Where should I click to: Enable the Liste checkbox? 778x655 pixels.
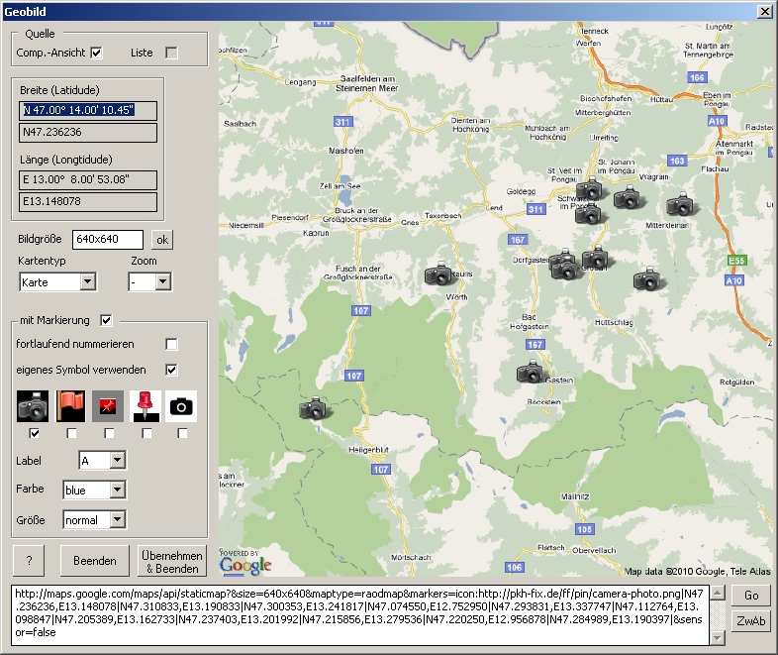click(x=171, y=53)
